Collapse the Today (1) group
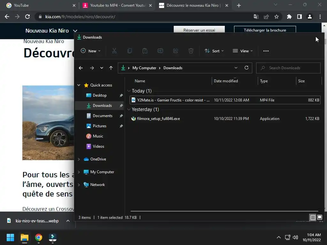Image resolution: width=327 pixels, height=245 pixels. 129,91
